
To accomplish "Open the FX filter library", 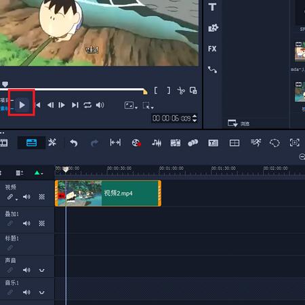I will (x=212, y=49).
